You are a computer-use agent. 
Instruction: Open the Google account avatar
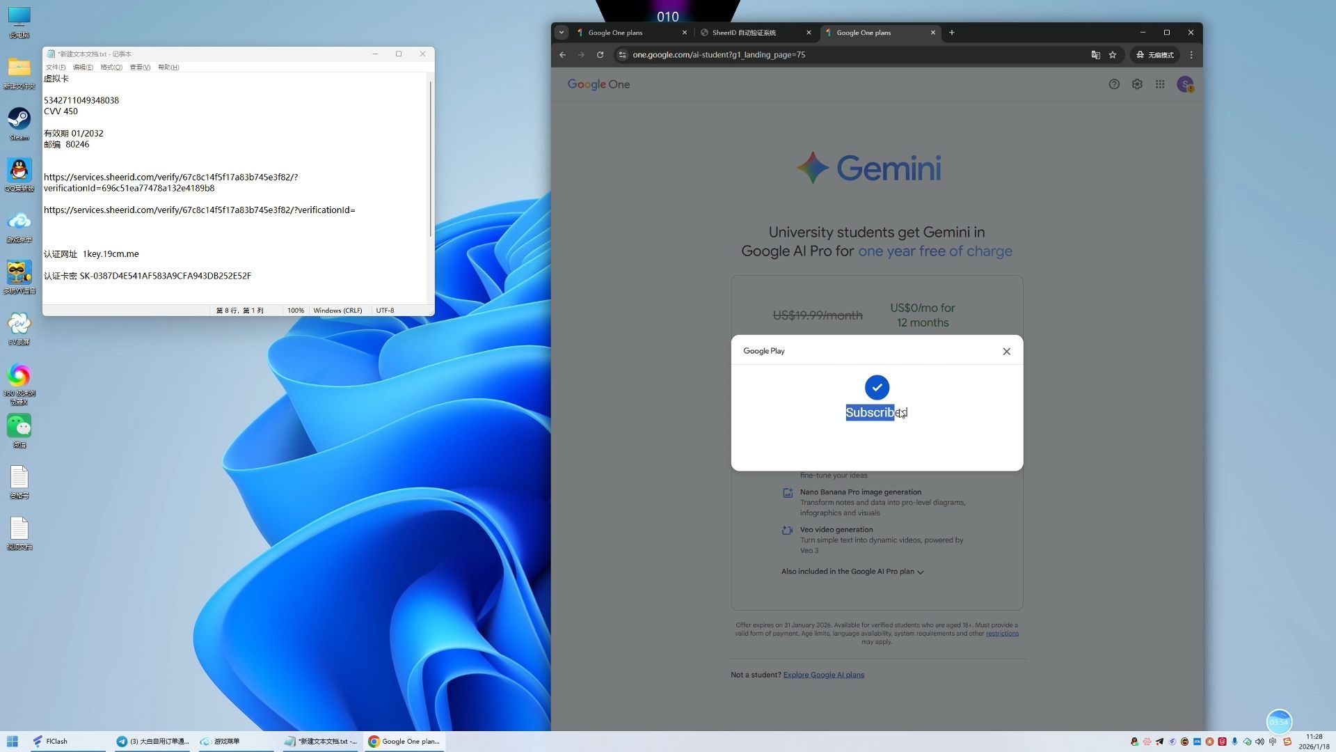click(1184, 84)
